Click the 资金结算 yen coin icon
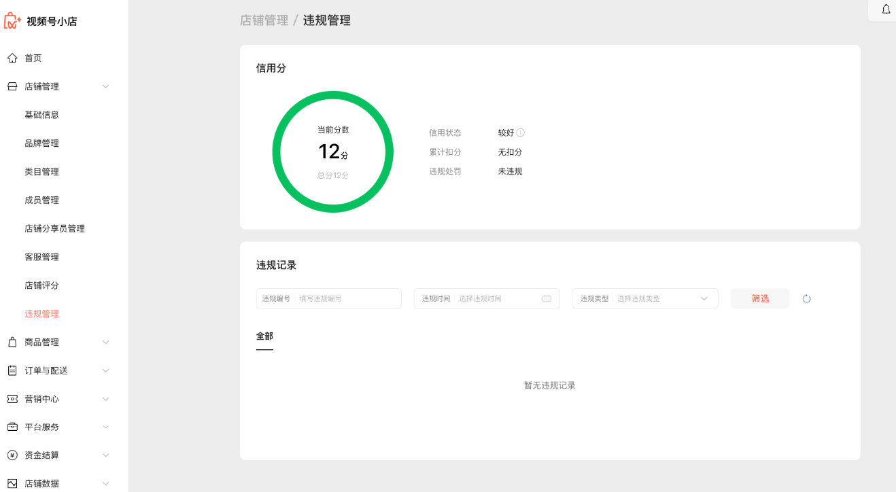Viewport: 896px width, 492px height. (12, 455)
